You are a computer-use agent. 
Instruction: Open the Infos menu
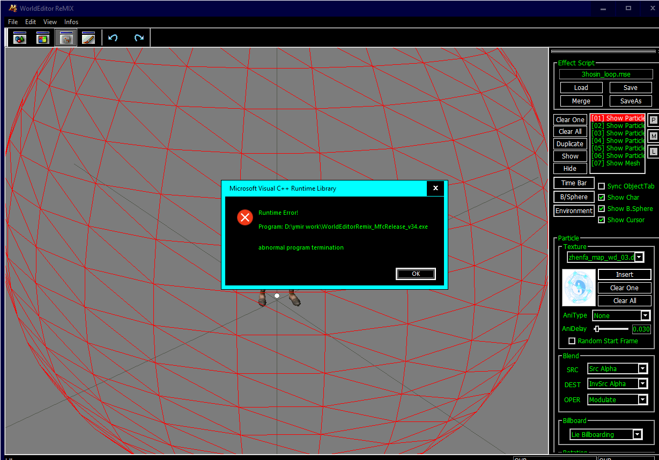pos(71,22)
